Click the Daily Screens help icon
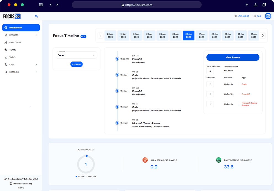The image size is (274, 191). coord(251,160)
